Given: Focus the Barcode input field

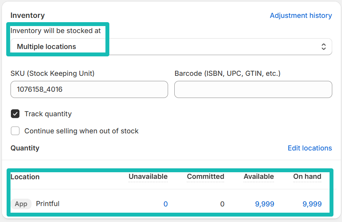Looking at the screenshot, I should click(x=253, y=89).
